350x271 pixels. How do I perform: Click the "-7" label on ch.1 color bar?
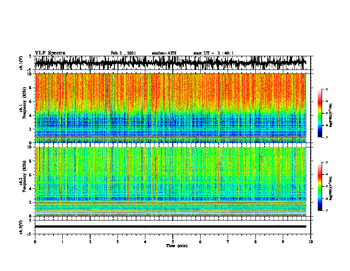(x=326, y=137)
